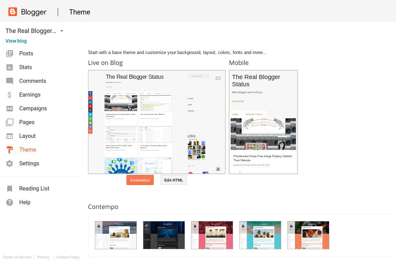The width and height of the screenshot is (396, 264).
Task: Click the Contempo section heading
Action: click(x=103, y=207)
